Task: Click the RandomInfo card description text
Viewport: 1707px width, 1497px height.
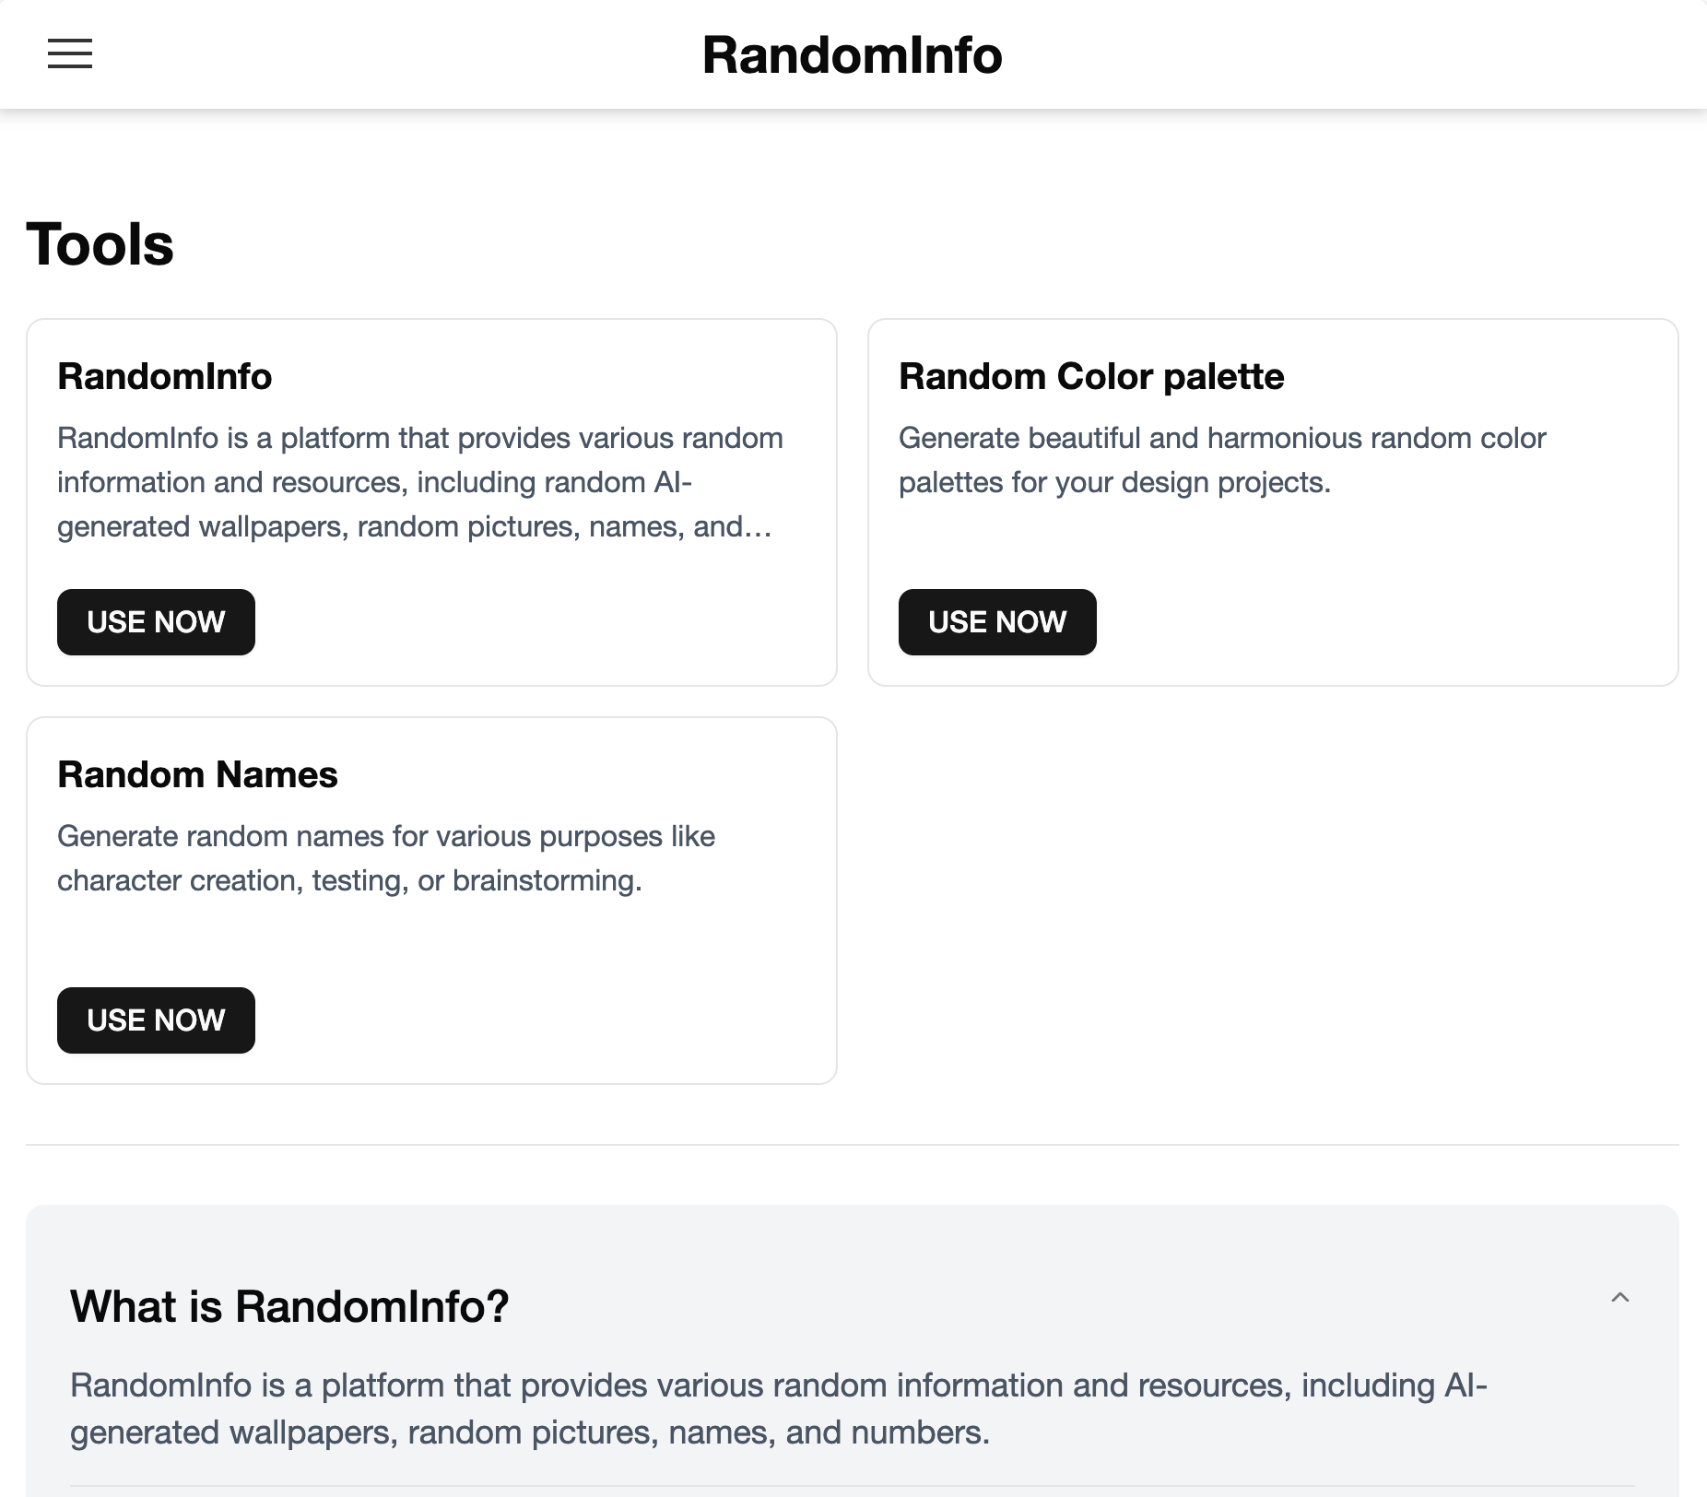Action: (x=419, y=482)
